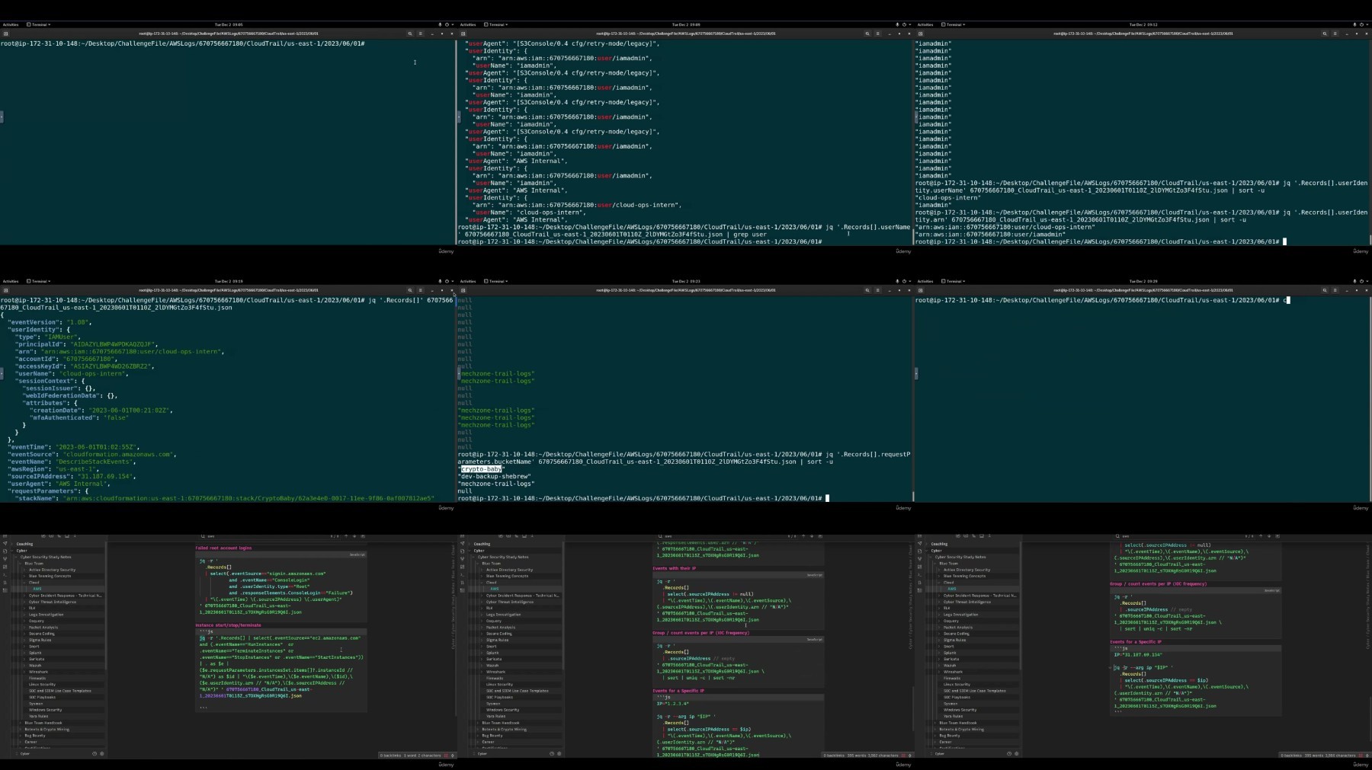Open search in the 09:05 terminal window

coord(410,34)
